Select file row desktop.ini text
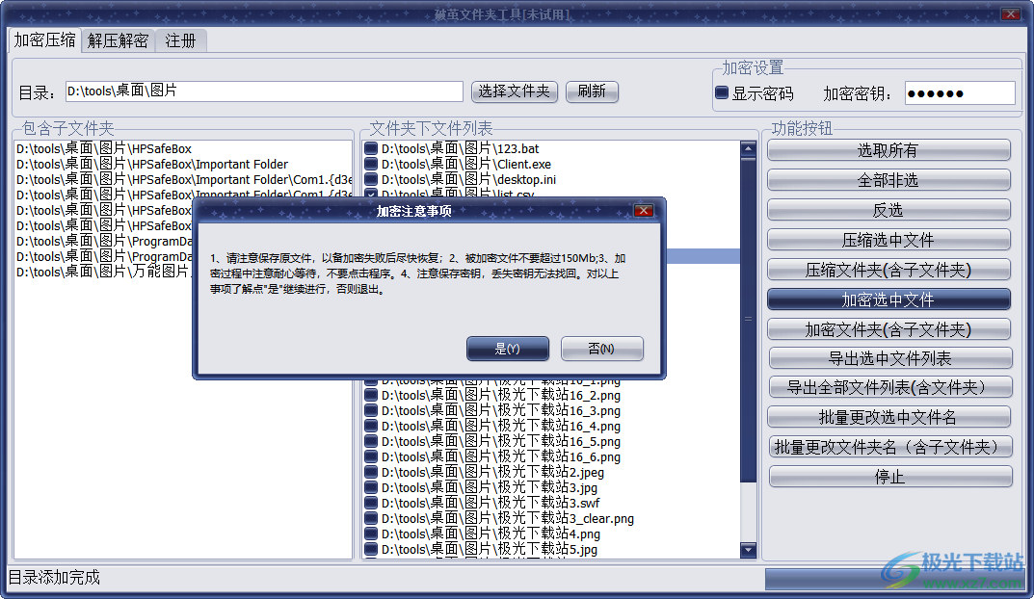 click(469, 179)
